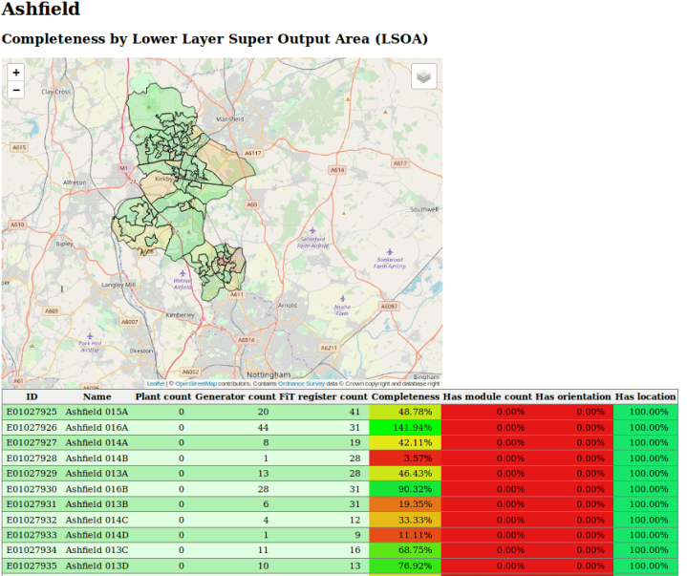Click the Generator count column header
The height and width of the screenshot is (576, 687).
(x=235, y=396)
